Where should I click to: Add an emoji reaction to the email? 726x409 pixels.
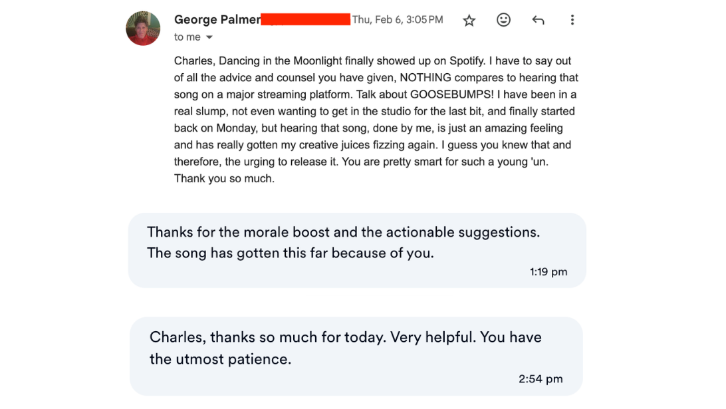click(x=504, y=20)
